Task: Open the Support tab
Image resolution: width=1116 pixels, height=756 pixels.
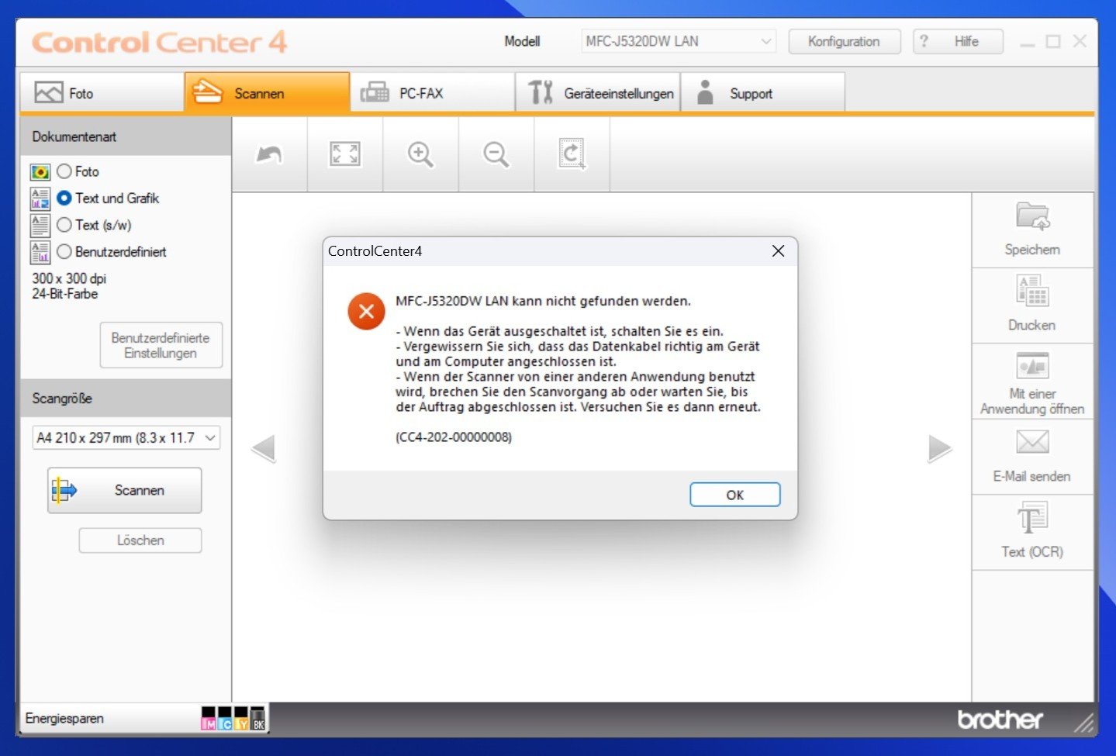Action: pyautogui.click(x=762, y=93)
